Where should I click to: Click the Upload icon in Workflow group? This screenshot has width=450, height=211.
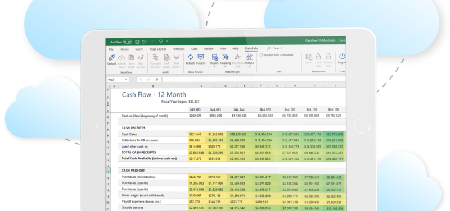click(x=111, y=58)
